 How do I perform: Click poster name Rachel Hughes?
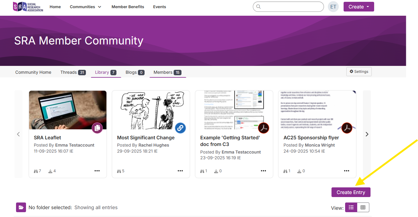[154, 145]
